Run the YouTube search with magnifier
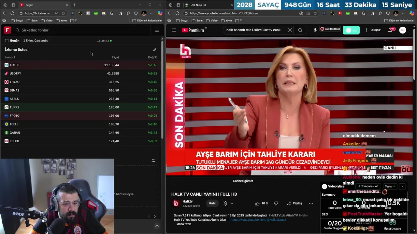Image resolution: width=417 pixels, height=234 pixels. [x=300, y=30]
